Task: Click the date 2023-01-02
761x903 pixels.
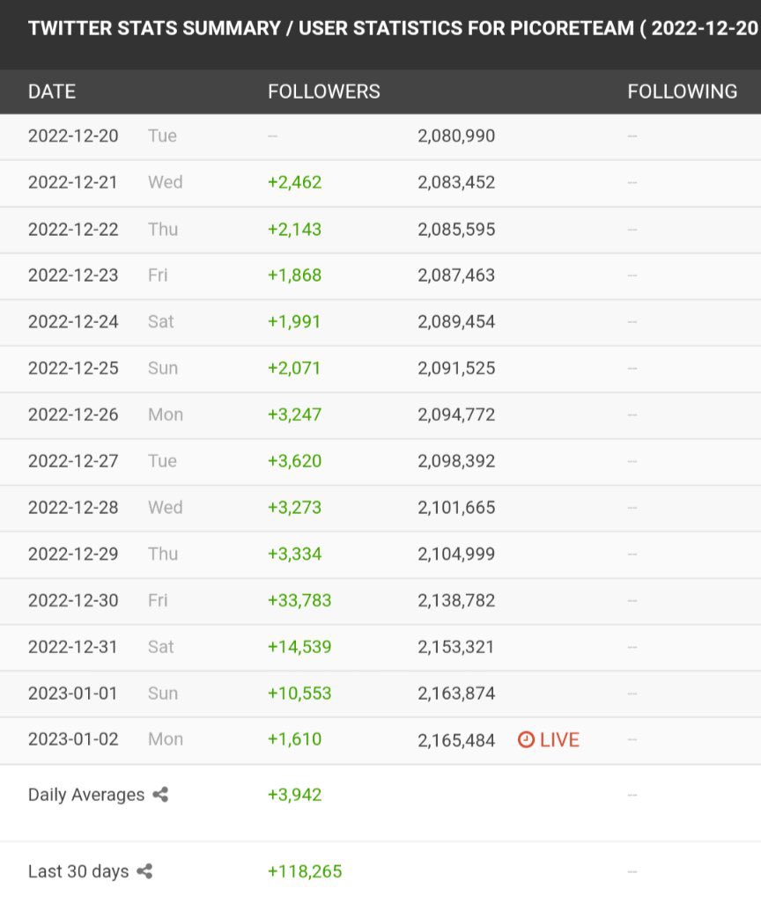Action: [73, 739]
